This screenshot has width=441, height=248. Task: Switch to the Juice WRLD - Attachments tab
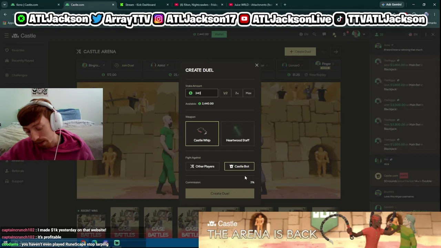[x=253, y=5]
